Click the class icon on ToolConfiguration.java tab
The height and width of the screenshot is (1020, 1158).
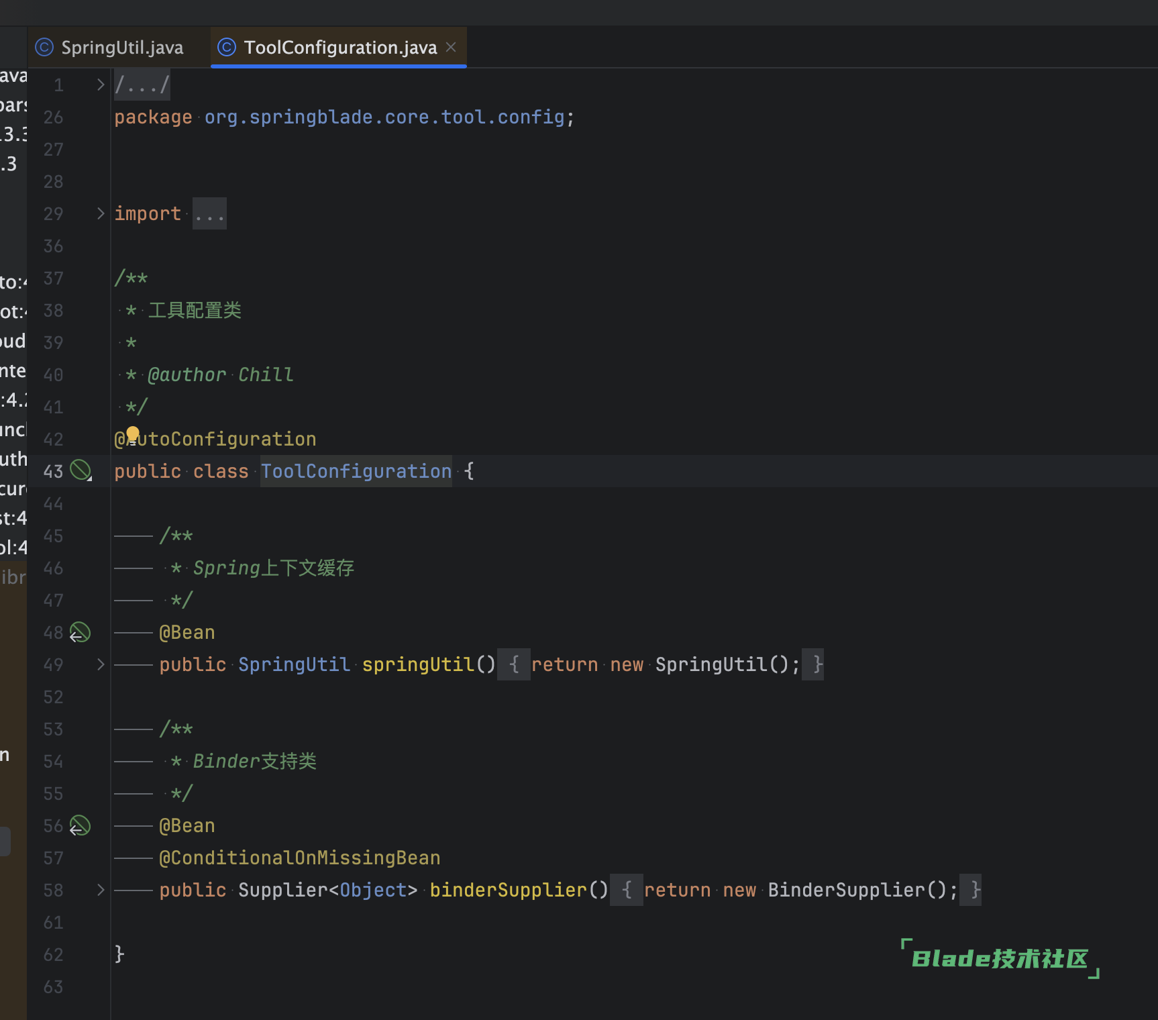click(227, 48)
